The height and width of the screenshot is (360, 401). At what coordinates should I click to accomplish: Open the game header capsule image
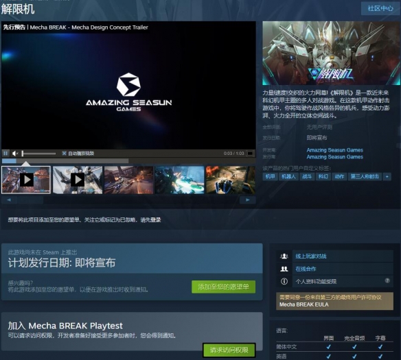click(x=332, y=53)
